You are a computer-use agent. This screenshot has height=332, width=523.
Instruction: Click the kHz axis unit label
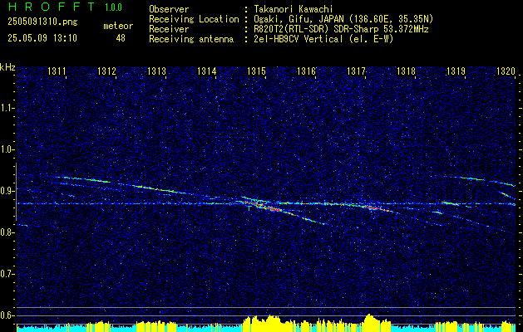pos(7,67)
